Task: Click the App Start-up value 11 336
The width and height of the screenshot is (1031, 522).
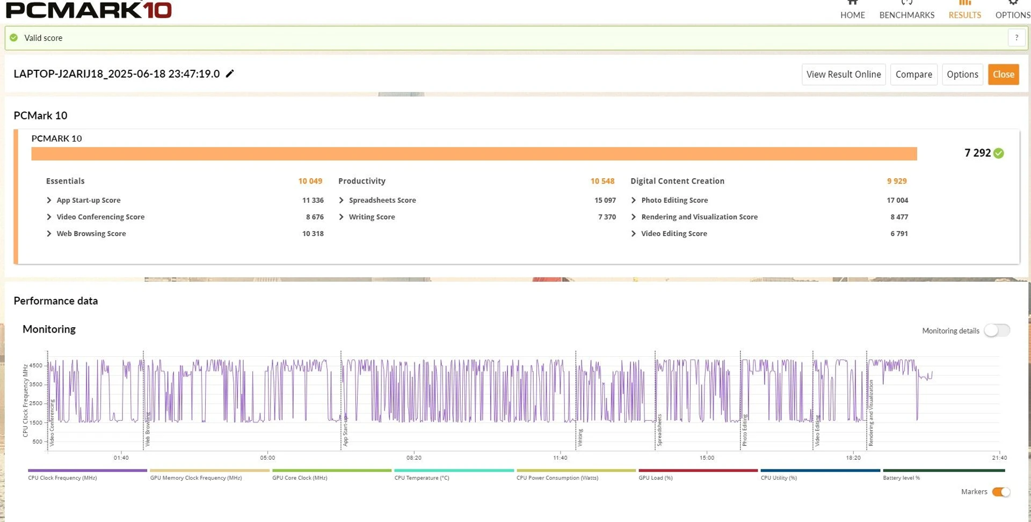Action: pyautogui.click(x=313, y=200)
